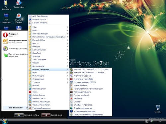Click the system tray clock

point(159,121)
